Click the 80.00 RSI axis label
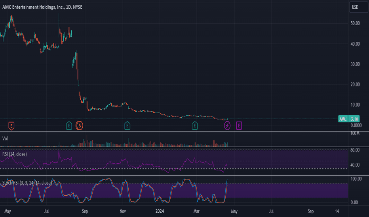This screenshot has height=217, width=369. [355, 150]
